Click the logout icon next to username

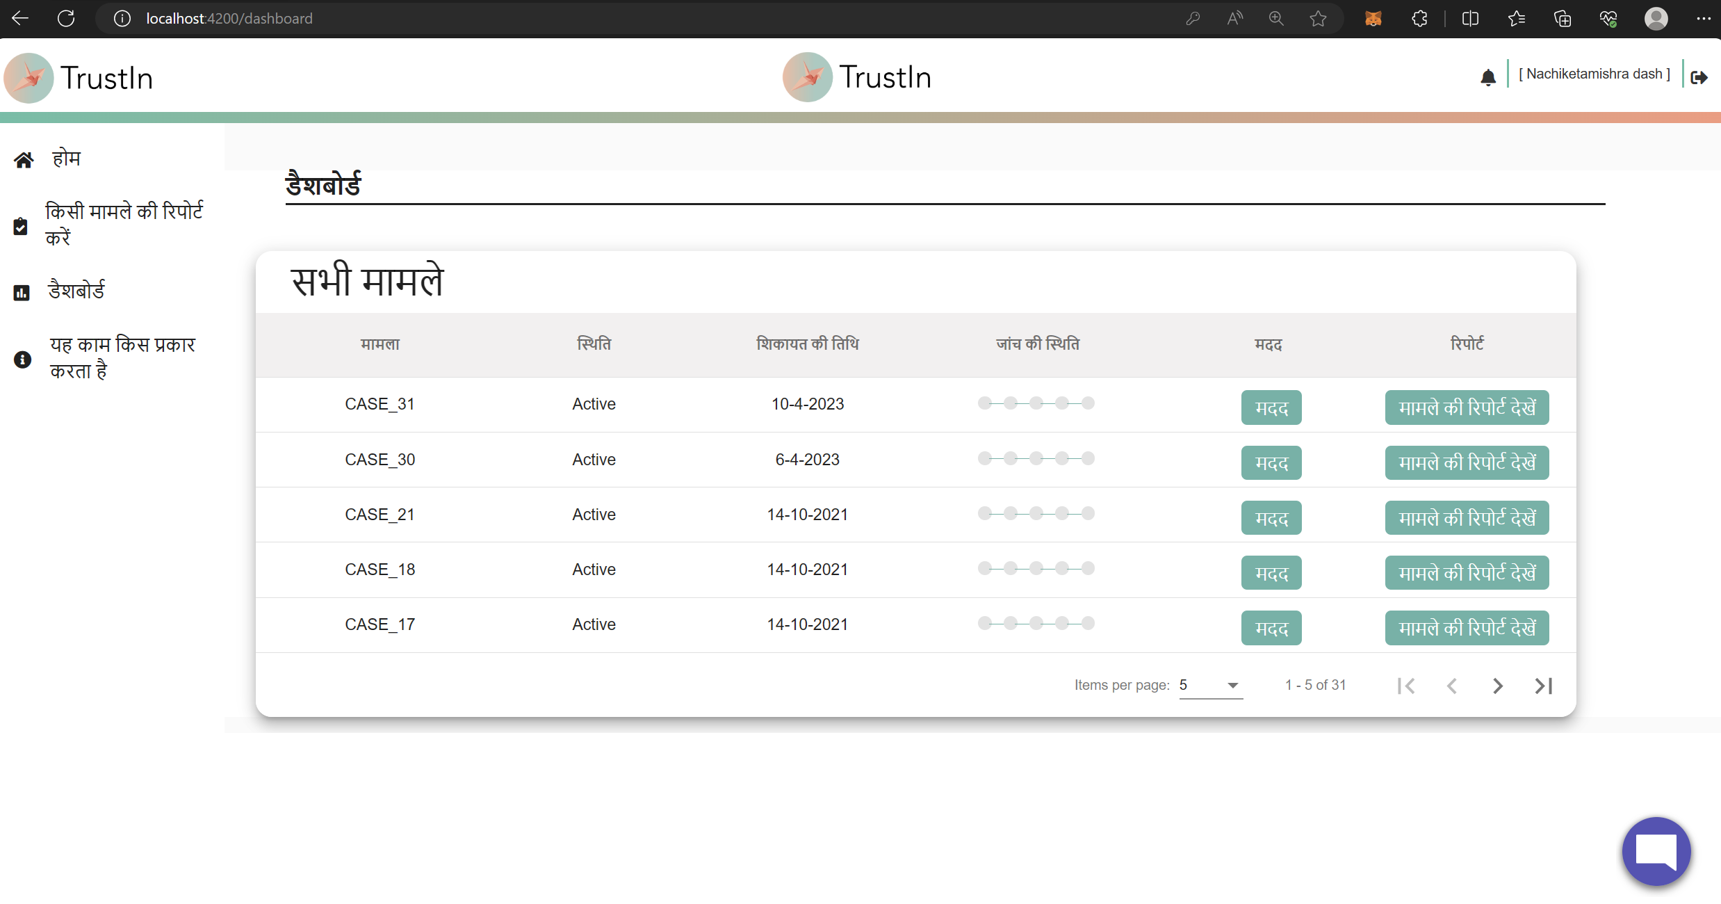(1699, 77)
